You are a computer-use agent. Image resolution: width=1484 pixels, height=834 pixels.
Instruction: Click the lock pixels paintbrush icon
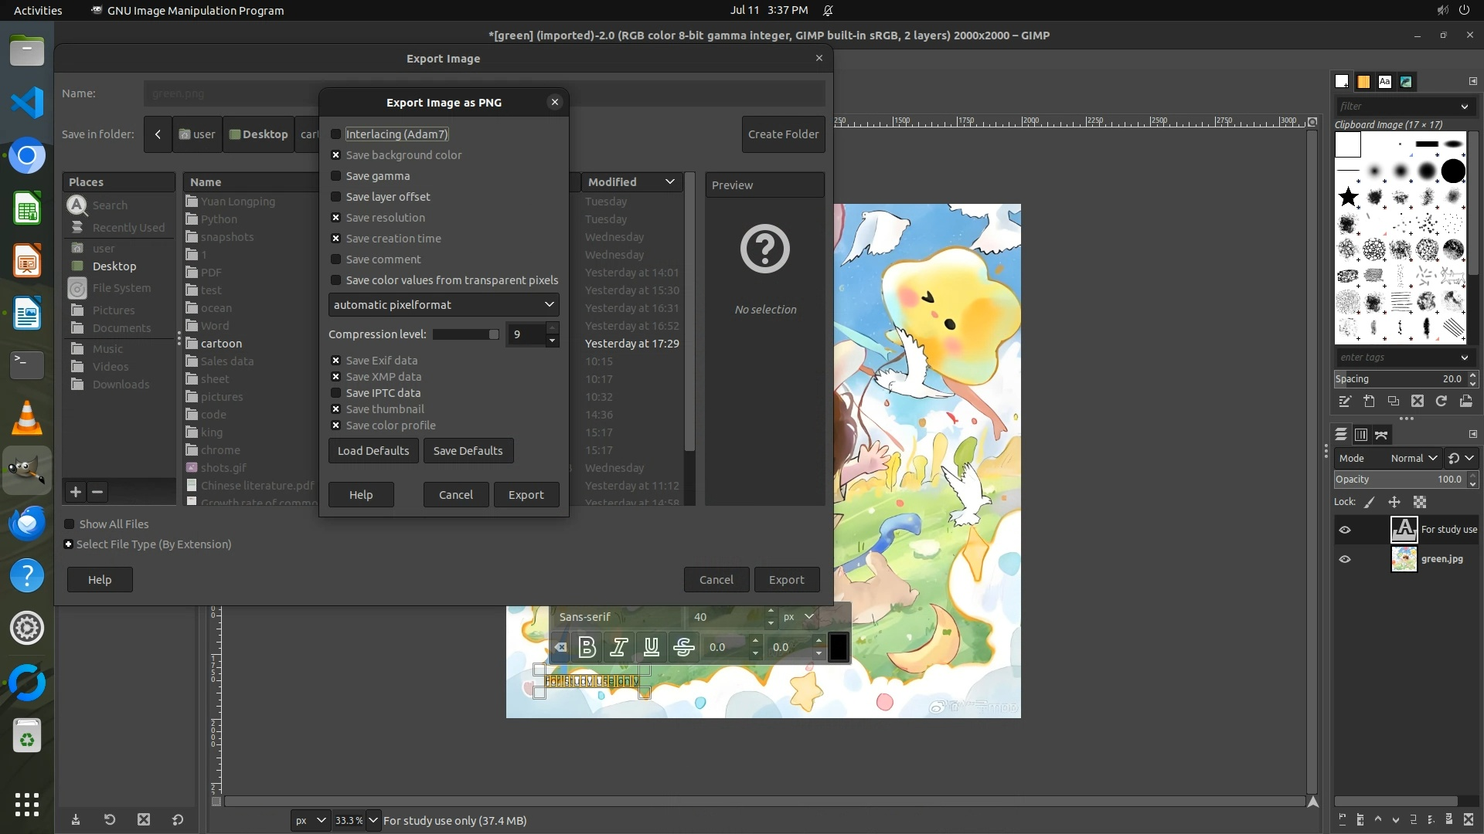[x=1370, y=502]
